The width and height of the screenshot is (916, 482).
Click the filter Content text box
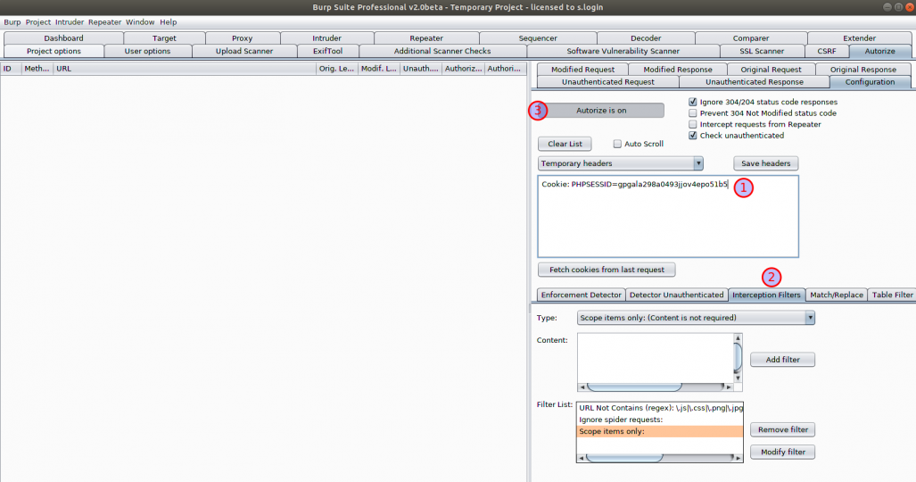[656, 358]
